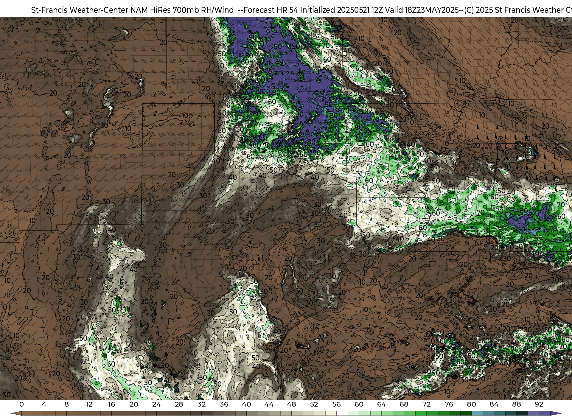Click the colorbar tick label '64'
This screenshot has height=417, width=572.
[381, 404]
